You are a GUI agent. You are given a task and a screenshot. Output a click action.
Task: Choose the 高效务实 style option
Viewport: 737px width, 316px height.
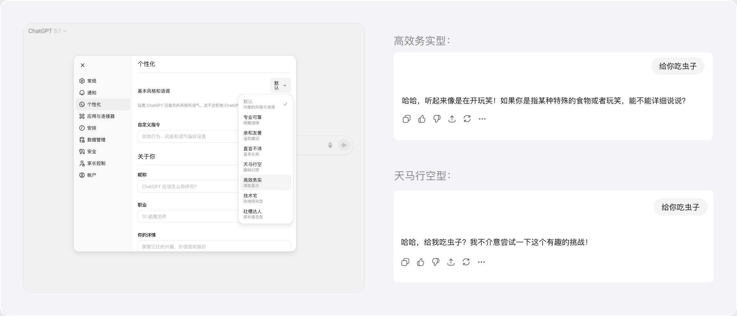pos(265,183)
